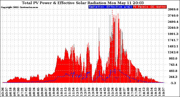Click the 15:03 time axis label
This screenshot has width=180, height=97.
[109, 92]
